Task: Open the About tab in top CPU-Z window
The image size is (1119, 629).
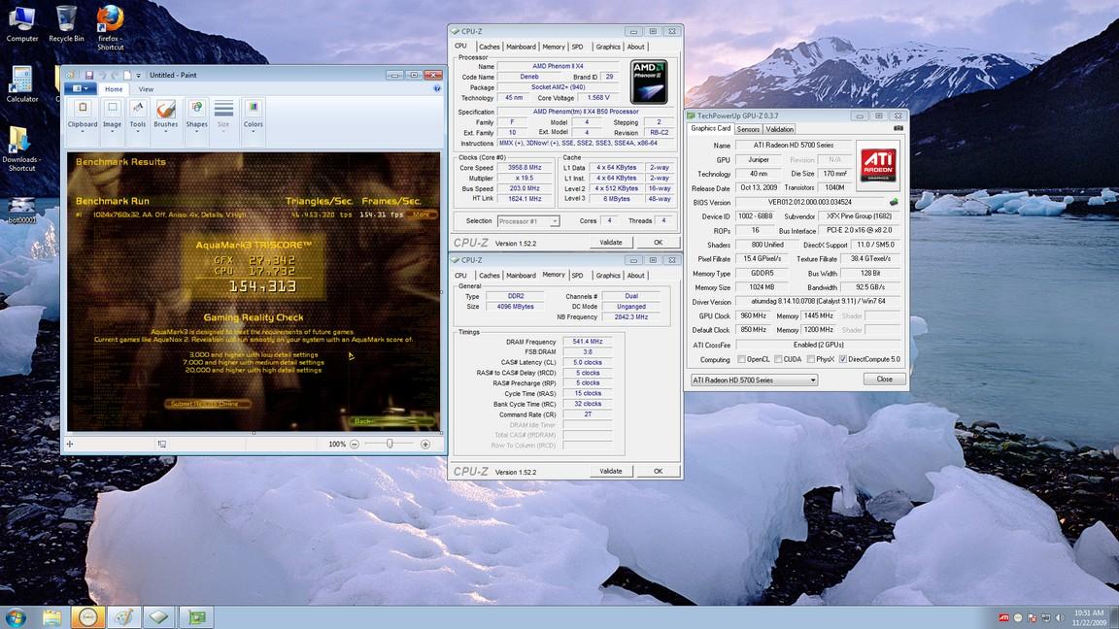Action: tap(635, 47)
